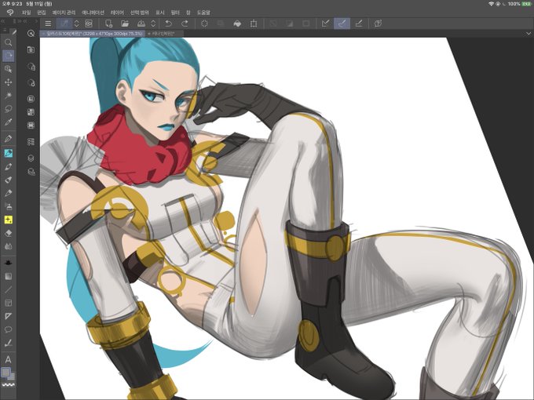Screen dimensions: 534x400
Task: Open the 편집 menu
Action: [41, 13]
